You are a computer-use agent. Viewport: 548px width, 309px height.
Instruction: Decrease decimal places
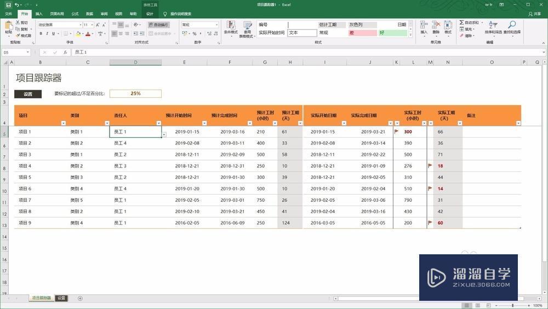(x=215, y=34)
